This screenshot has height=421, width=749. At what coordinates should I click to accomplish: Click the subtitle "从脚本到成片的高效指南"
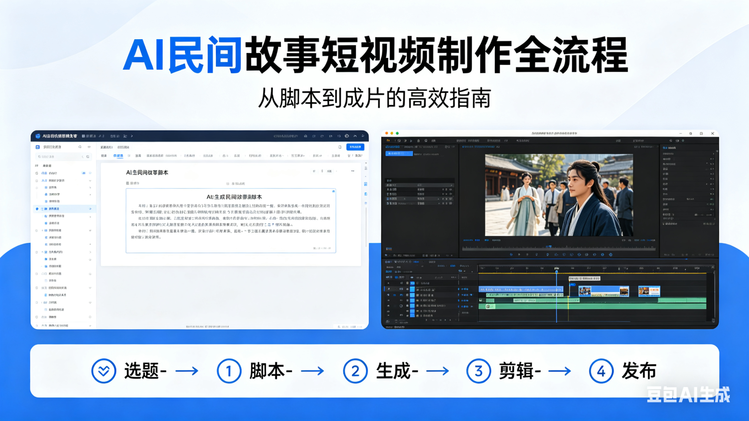[374, 98]
